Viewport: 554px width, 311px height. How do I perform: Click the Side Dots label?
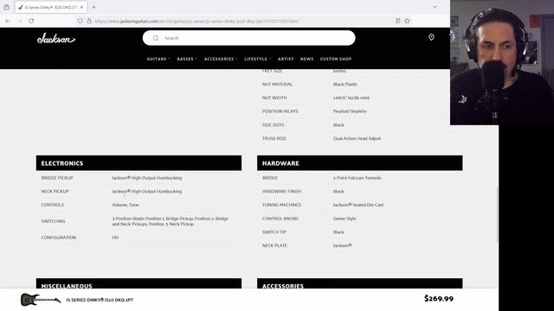(273, 124)
